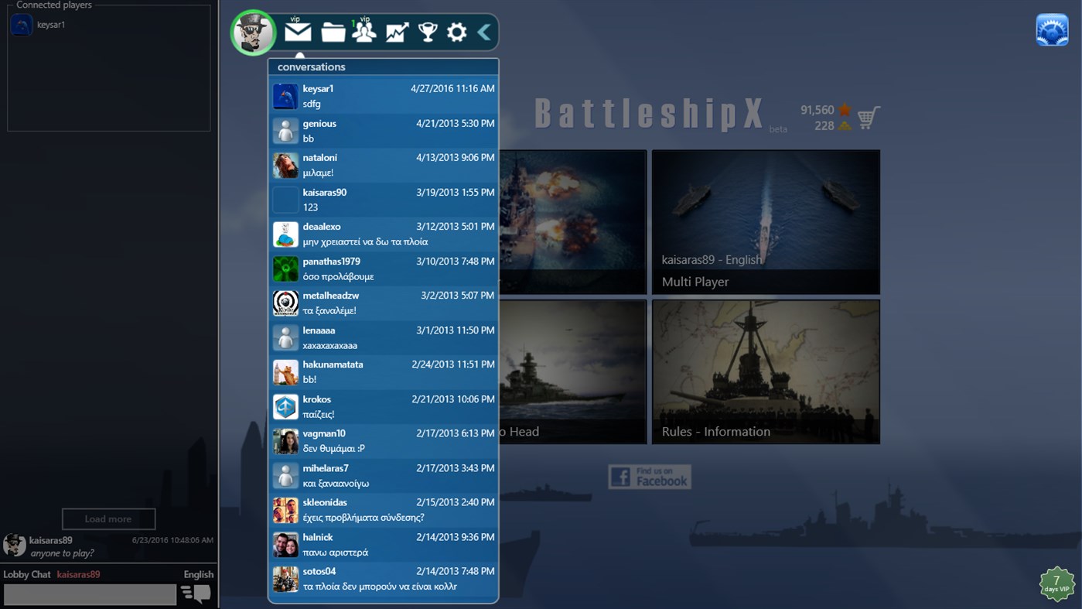The height and width of the screenshot is (609, 1082).
Task: Click the blue gear app icon top right
Action: (1052, 29)
